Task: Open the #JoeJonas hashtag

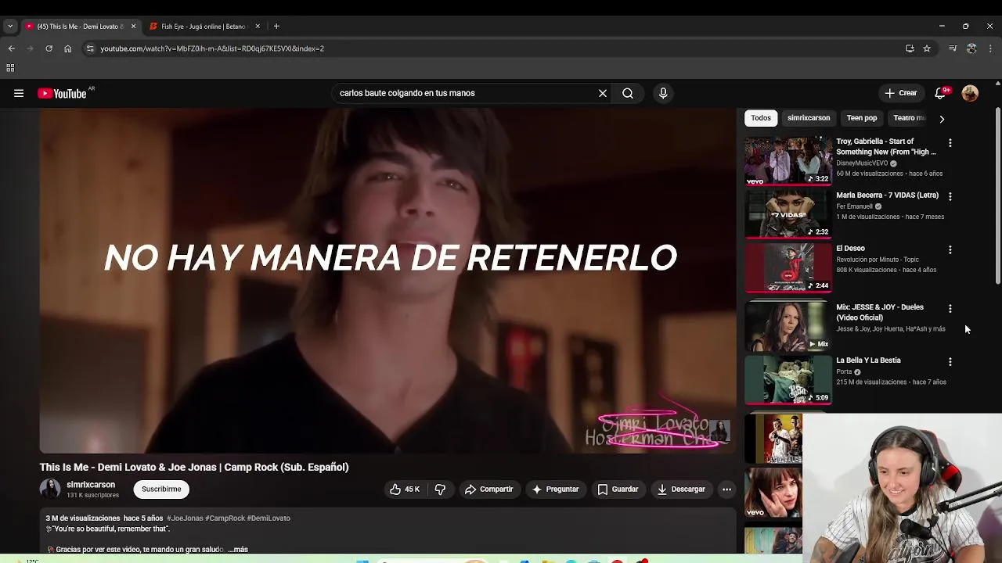Action: [185, 518]
